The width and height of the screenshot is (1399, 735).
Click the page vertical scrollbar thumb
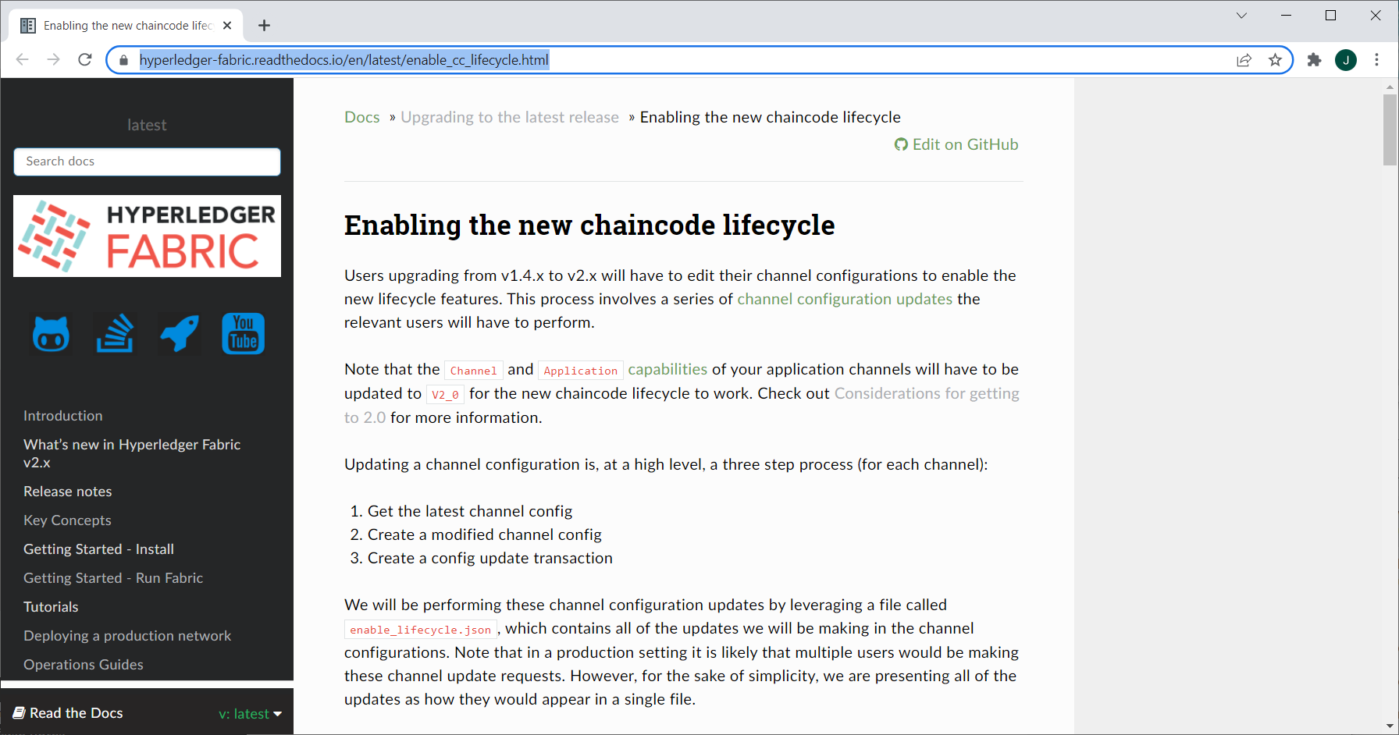1390,130
